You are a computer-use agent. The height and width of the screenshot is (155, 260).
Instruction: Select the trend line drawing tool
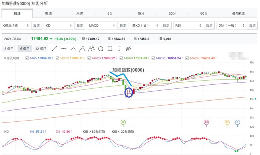(x=55, y=48)
